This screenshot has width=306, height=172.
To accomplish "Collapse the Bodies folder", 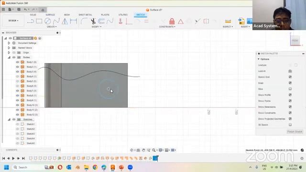I will (x=9, y=57).
